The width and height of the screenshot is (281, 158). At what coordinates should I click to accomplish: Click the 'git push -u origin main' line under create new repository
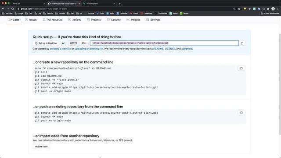(x=53, y=91)
